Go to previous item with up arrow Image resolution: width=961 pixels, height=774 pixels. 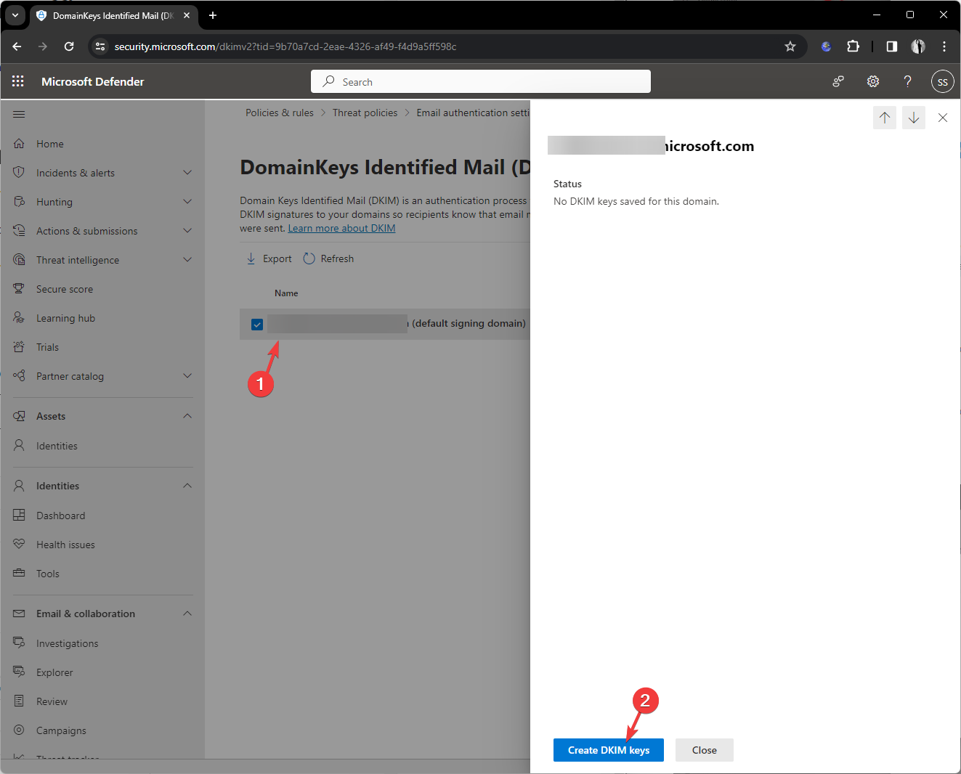[885, 118]
